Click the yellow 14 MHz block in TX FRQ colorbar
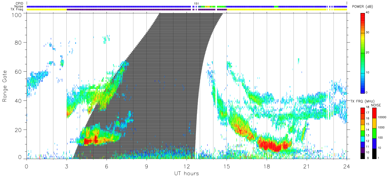 click(x=363, y=128)
